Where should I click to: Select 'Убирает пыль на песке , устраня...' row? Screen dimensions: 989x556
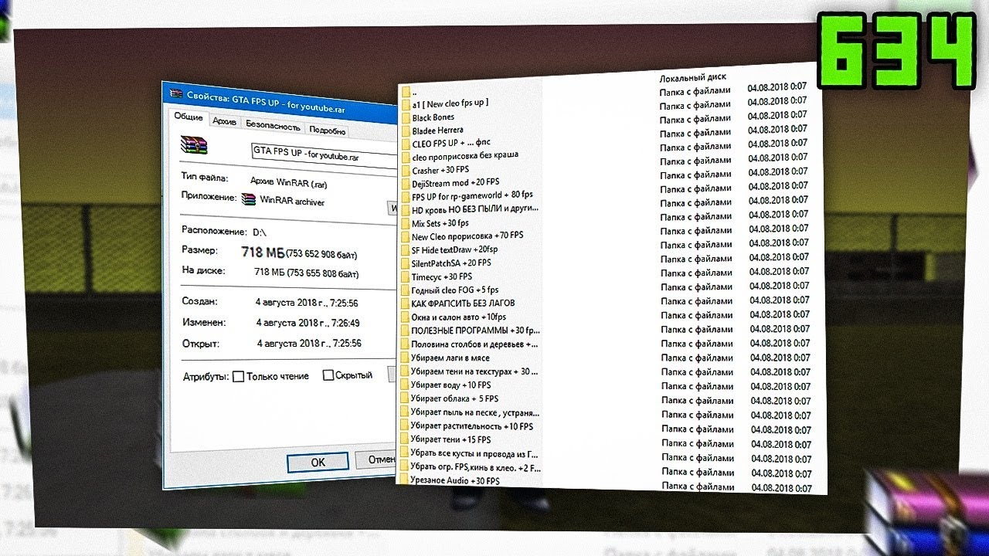470,412
